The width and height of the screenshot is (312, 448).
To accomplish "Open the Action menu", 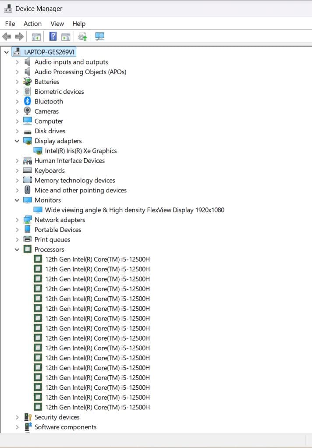I will pyautogui.click(x=32, y=24).
